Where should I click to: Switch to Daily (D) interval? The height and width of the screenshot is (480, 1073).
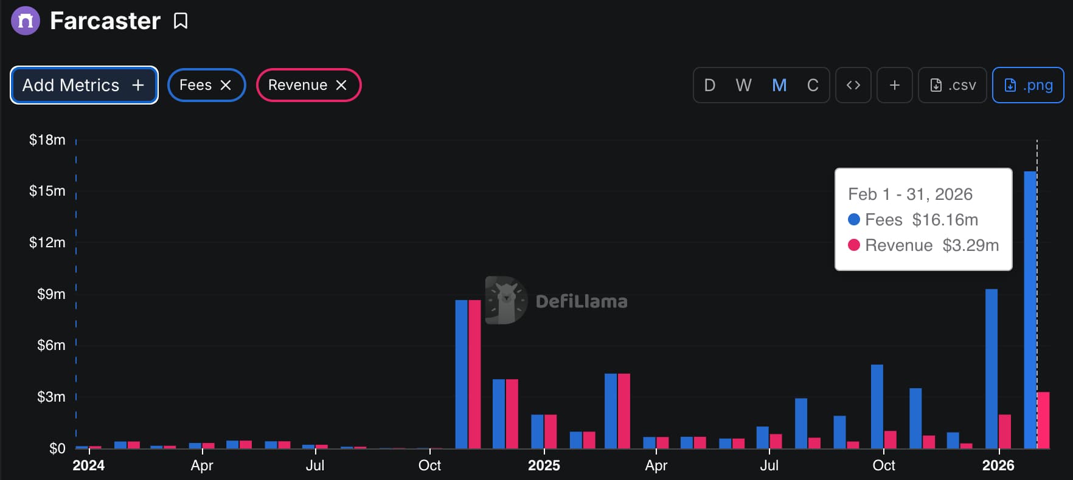point(709,85)
